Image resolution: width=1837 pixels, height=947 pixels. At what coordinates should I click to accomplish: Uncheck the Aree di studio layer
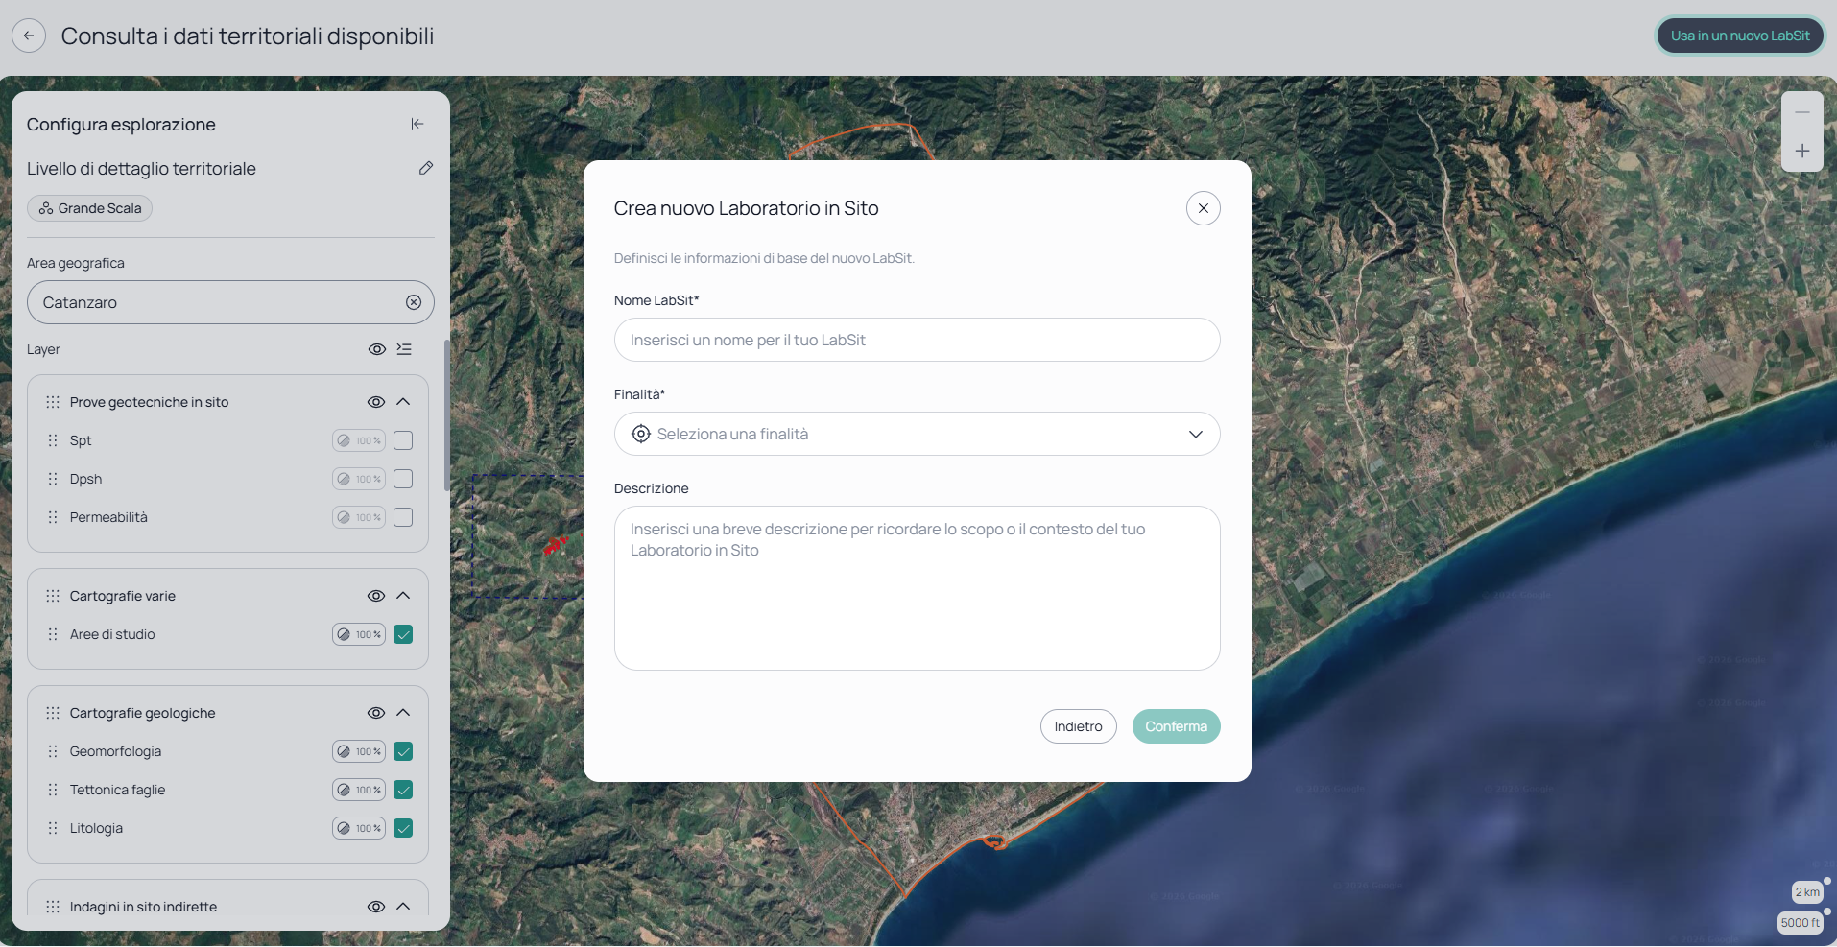pos(403,634)
